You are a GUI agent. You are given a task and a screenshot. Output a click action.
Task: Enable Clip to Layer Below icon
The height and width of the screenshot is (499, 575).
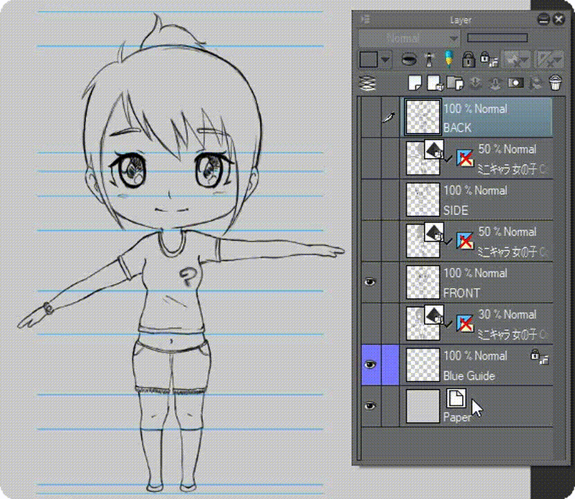[409, 59]
